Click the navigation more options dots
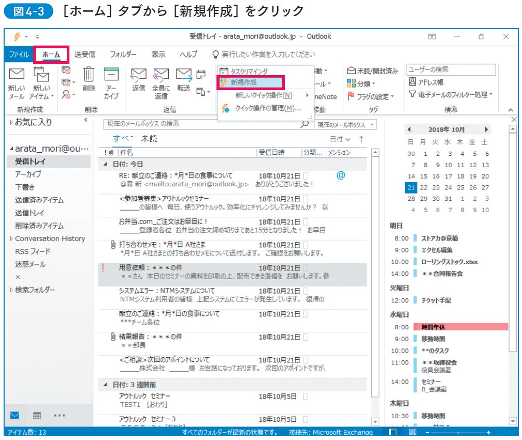522x440 pixels. [60, 415]
